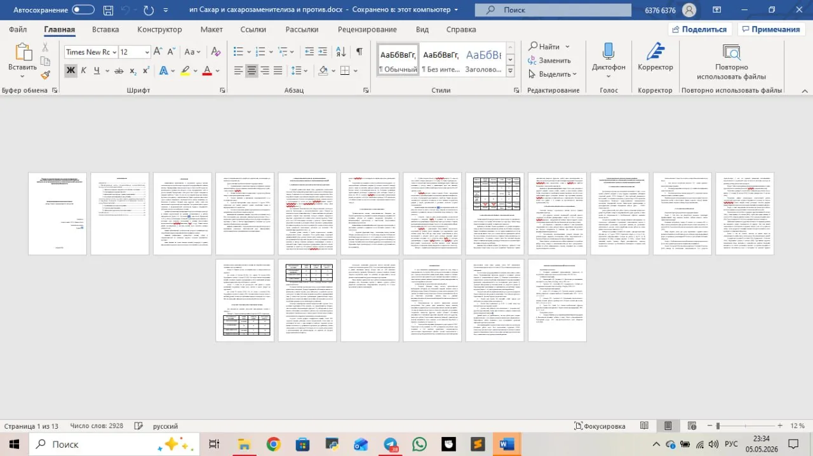Switch to the Вставка ribbon tab
This screenshot has width=813, height=456.
point(105,30)
